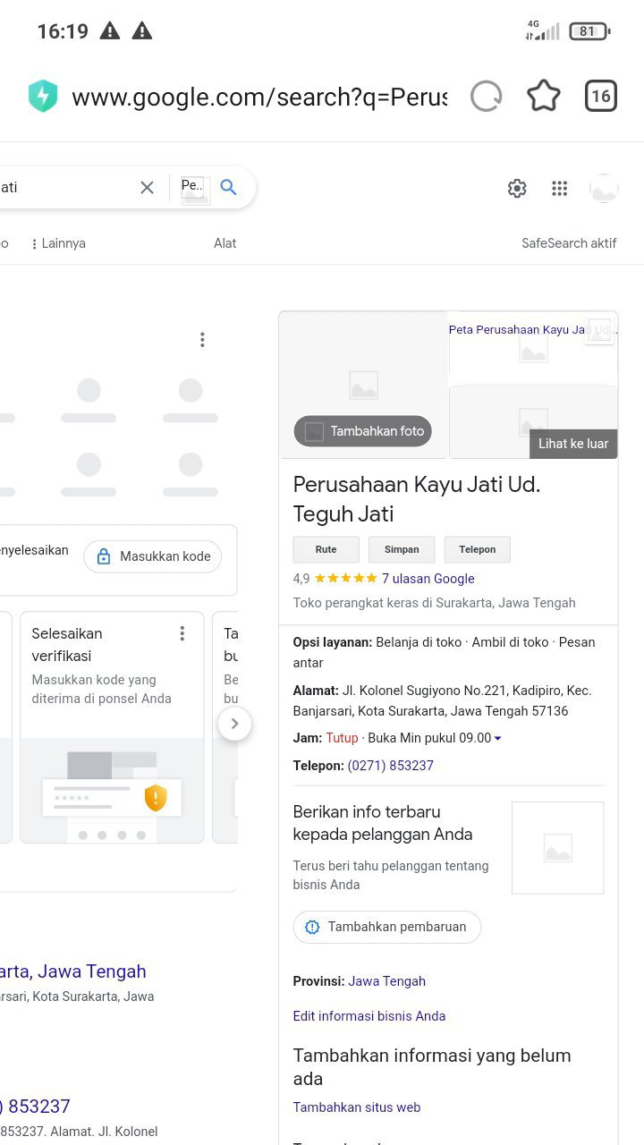Click the Tambahkan foto button

(x=363, y=431)
